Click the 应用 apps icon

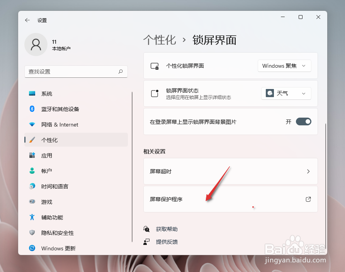pyautogui.click(x=32, y=155)
